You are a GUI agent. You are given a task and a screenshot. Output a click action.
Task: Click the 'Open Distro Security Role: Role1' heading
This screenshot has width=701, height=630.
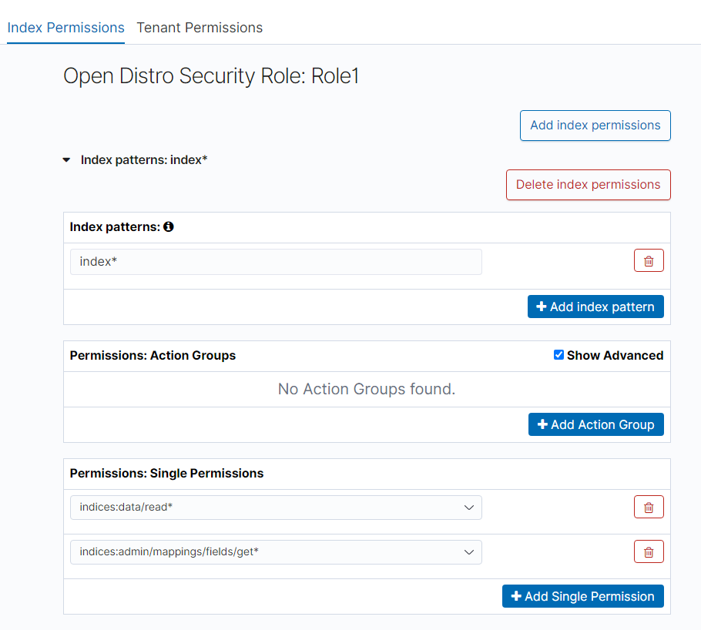pos(211,76)
